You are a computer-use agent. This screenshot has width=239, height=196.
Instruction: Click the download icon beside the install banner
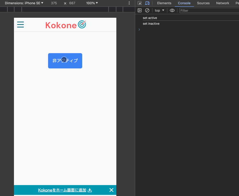point(90,190)
